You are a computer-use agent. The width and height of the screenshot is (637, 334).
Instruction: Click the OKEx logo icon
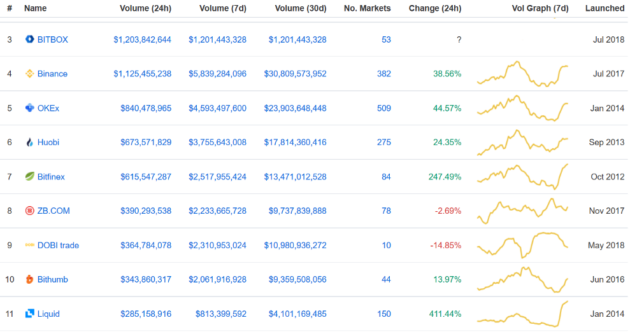pyautogui.click(x=29, y=108)
